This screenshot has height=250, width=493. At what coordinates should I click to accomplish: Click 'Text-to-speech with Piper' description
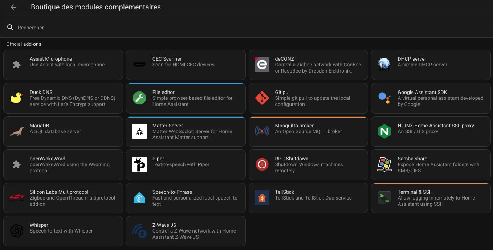[x=181, y=164]
